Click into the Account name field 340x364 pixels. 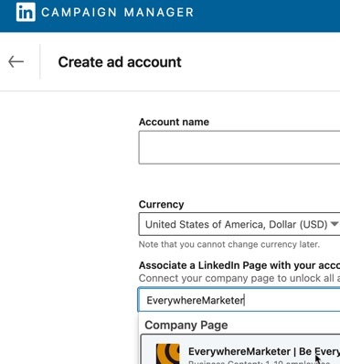pyautogui.click(x=239, y=147)
